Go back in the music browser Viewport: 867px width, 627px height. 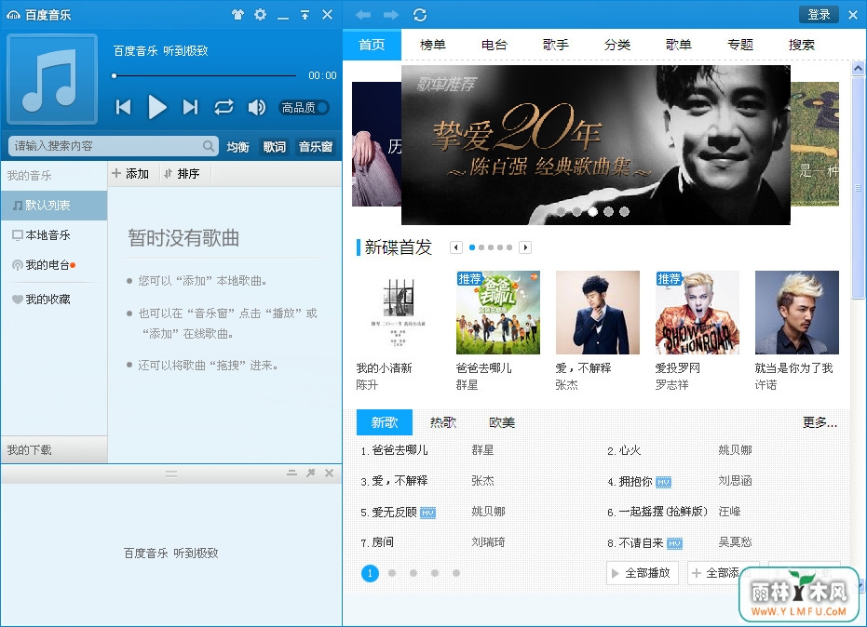[x=363, y=15]
